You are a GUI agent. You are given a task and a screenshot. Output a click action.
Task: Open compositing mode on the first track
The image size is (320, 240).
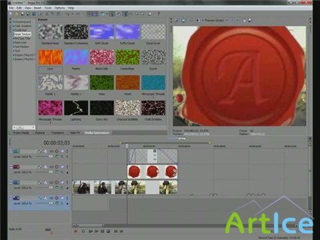[x=57, y=157]
